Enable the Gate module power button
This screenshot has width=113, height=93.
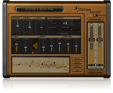(x=46, y=18)
